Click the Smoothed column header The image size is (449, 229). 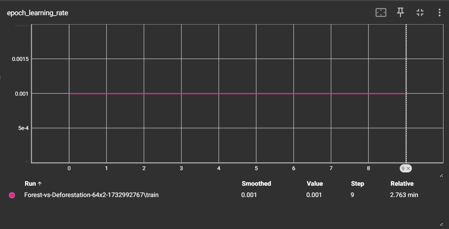tap(256, 184)
